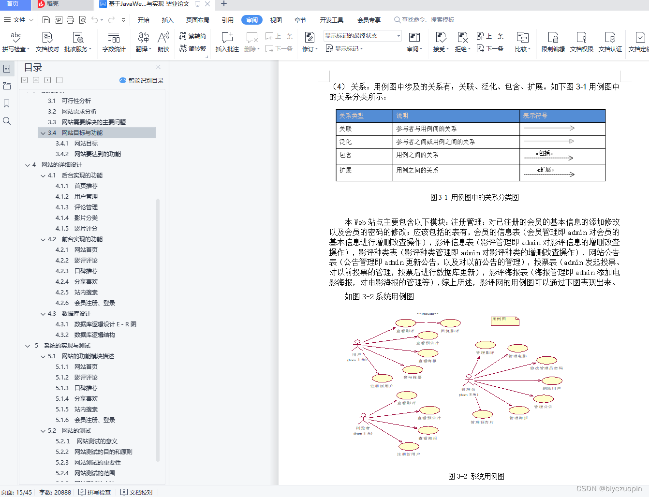
Task: Switch to the 插入 ribbon tab
Action: point(168,20)
